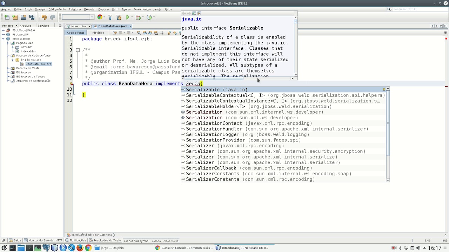This screenshot has height=252, width=449.
Task: Switch to the Arquivos panel tab
Action: 25,26
